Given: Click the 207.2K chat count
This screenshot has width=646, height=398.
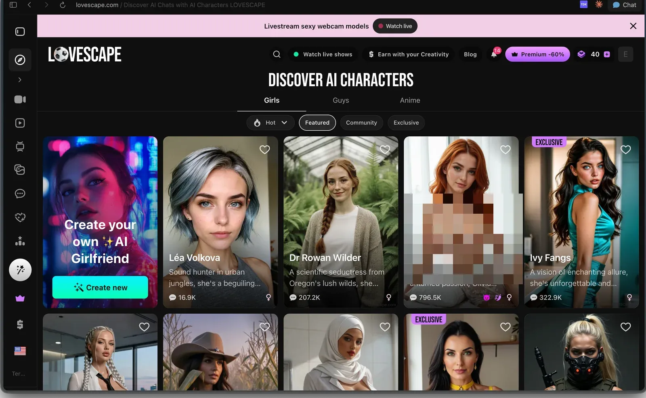Looking at the screenshot, I should 305,298.
